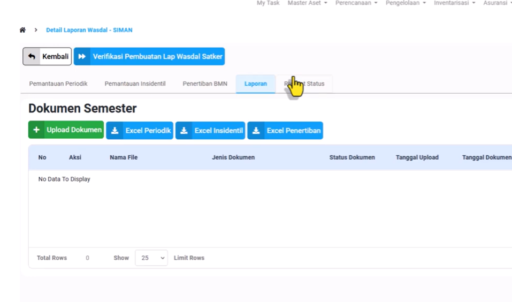Screen dimensions: 512x302
Task: Select the download icon on Excel Penertiban
Action: [x=256, y=131]
